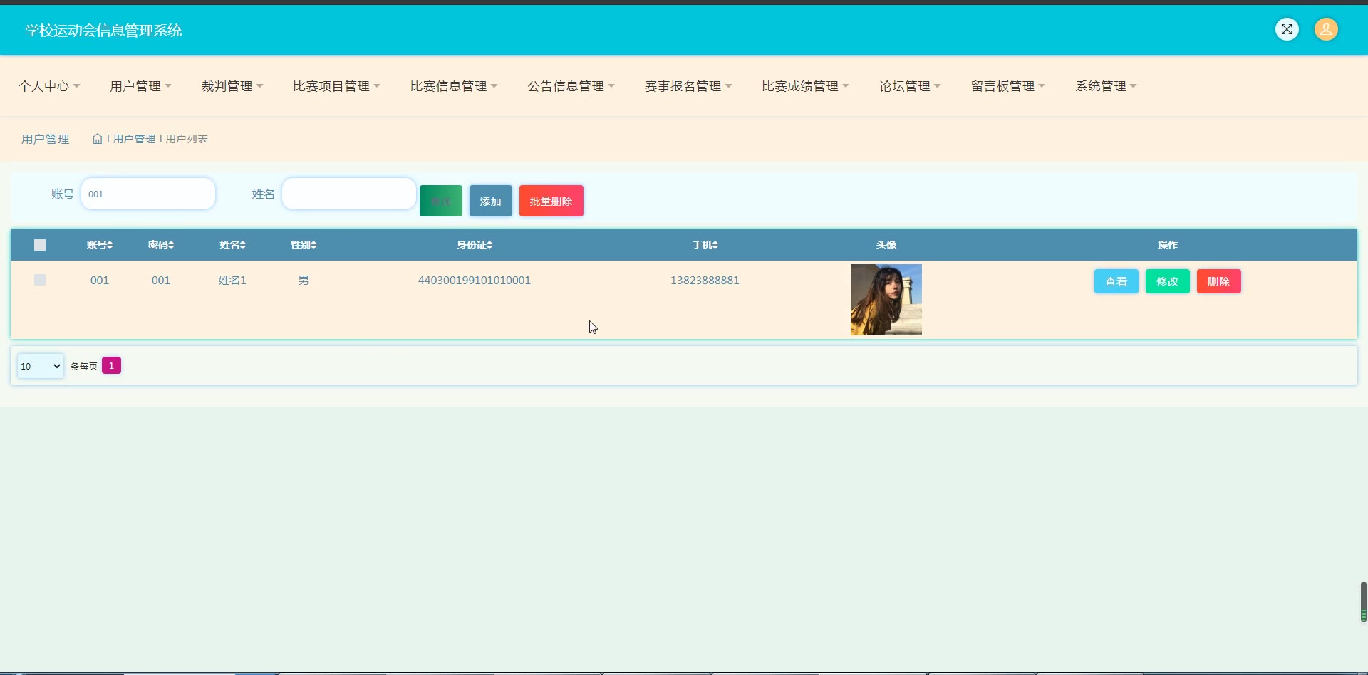Expand the 系统管理 menu dropdown
1368x675 pixels.
click(1106, 86)
